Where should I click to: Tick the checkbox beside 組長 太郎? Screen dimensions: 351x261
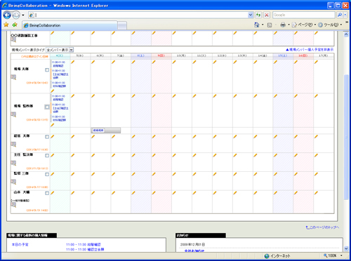click(x=47, y=137)
